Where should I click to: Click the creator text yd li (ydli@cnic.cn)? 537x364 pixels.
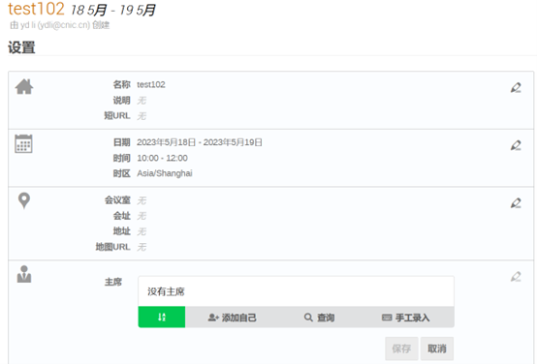pos(55,25)
